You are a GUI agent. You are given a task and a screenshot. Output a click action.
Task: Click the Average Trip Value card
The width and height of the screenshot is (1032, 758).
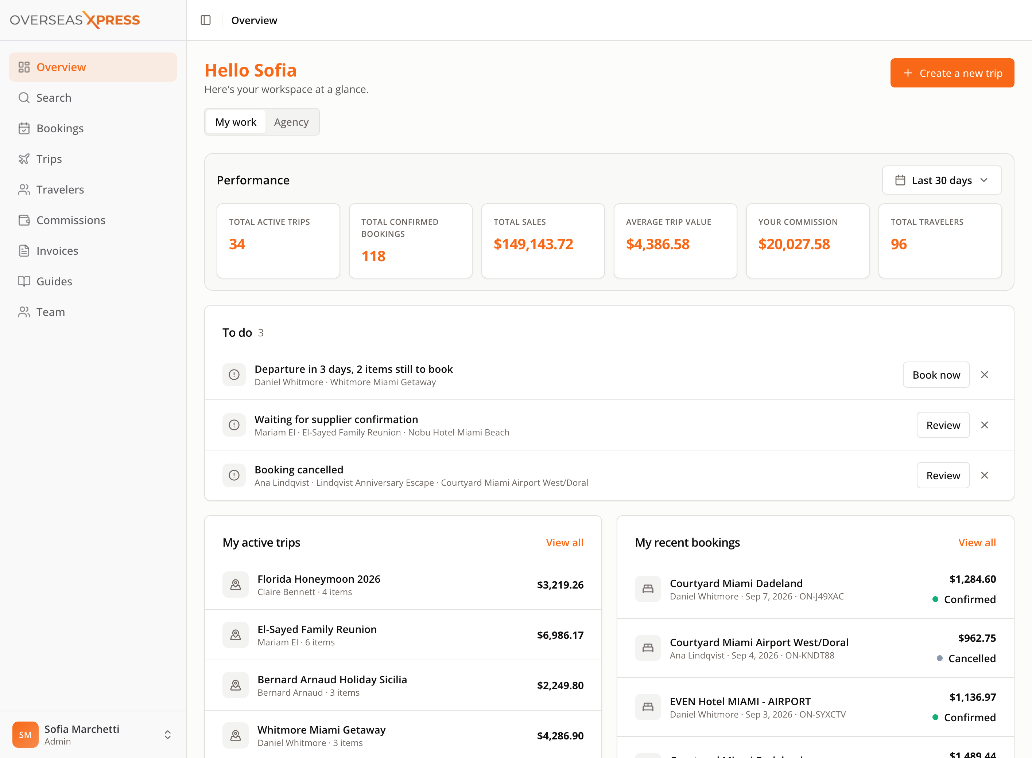[675, 241]
